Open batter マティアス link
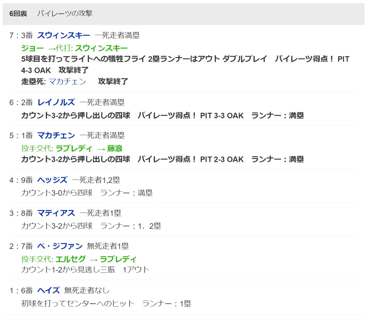This screenshot has height=316, width=366. coord(56,213)
